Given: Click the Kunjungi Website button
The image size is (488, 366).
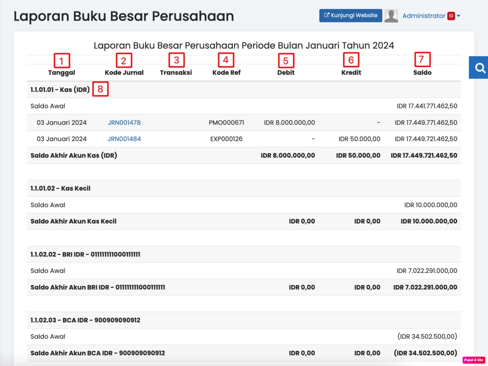Looking at the screenshot, I should click(351, 15).
